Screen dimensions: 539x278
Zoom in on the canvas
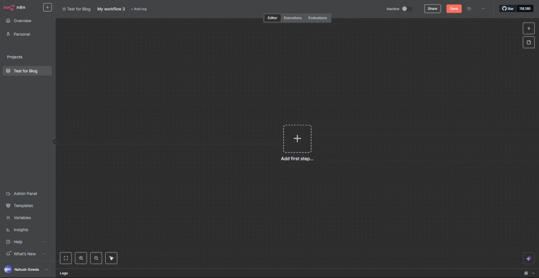81,258
